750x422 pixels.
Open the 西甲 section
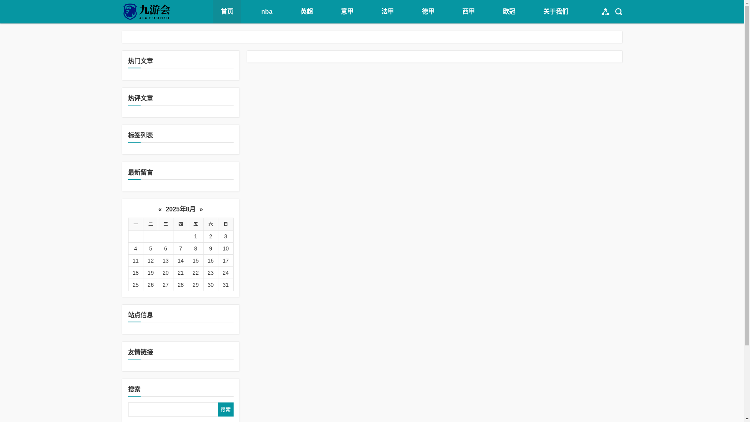[469, 12]
